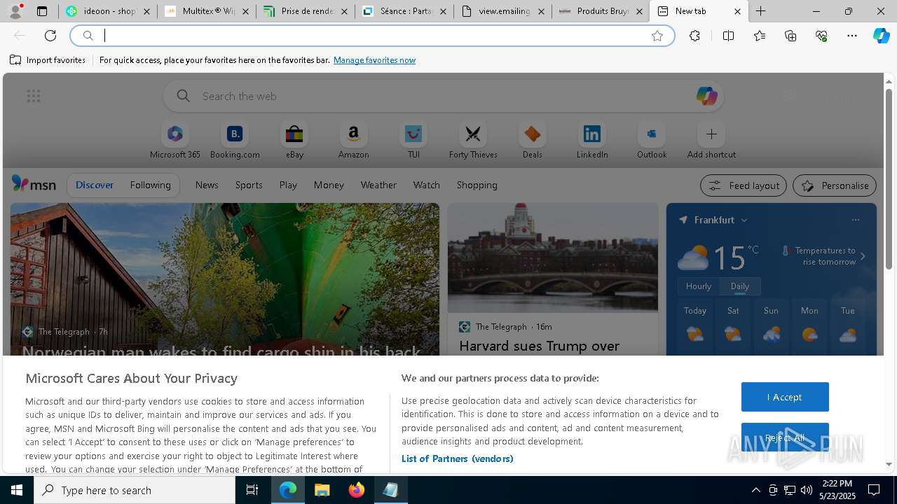Select the Following feed tab
897x504 pixels.
150,185
